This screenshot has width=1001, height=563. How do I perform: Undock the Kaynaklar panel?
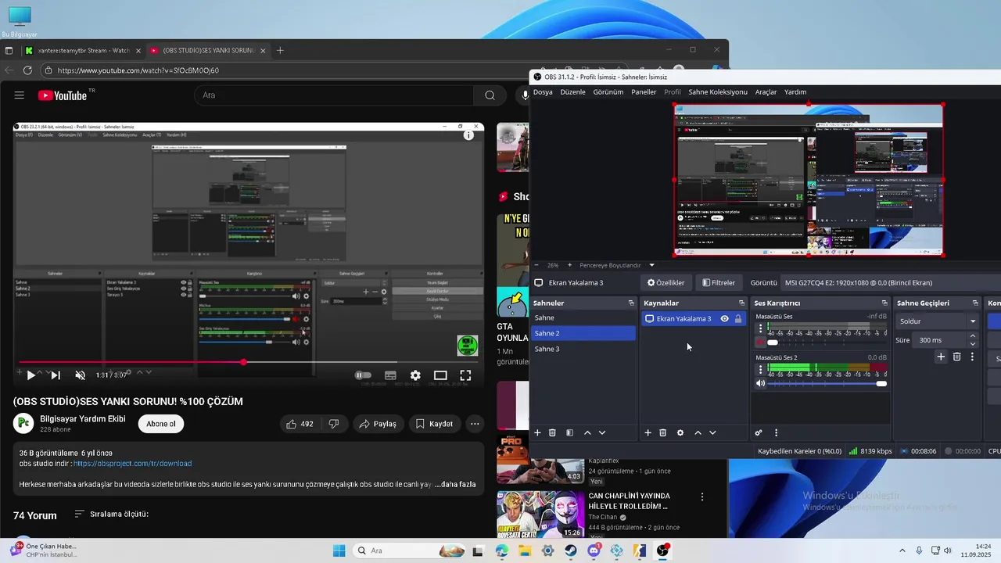(741, 303)
